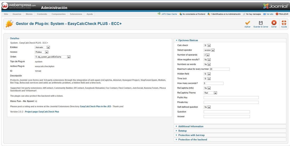Click the How many seconds field
290x146 pixels.
214,83
